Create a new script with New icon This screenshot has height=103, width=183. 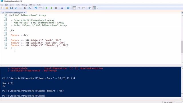2,8
